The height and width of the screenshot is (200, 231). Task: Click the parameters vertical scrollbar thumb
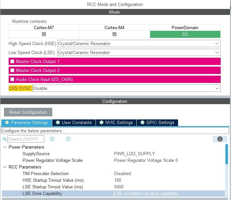tap(227, 154)
